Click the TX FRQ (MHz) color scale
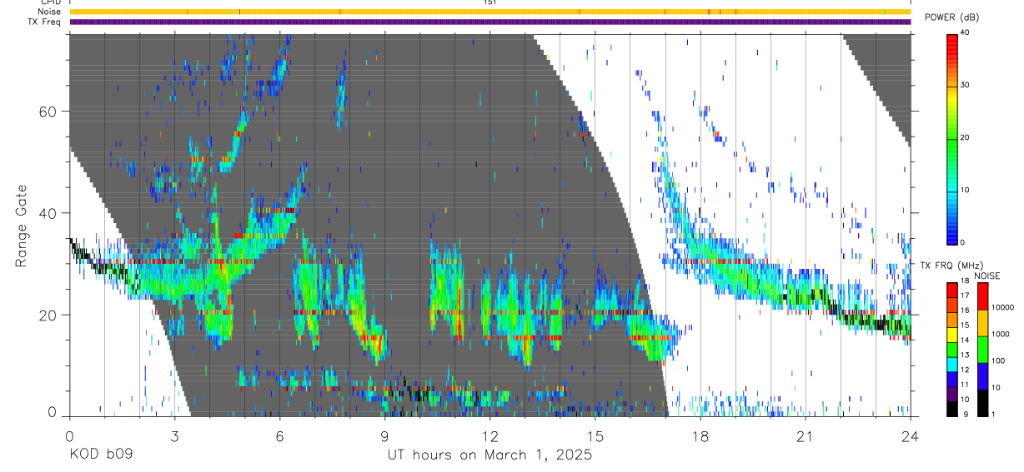Image resolution: width=1024 pixels, height=472 pixels. pos(951,350)
